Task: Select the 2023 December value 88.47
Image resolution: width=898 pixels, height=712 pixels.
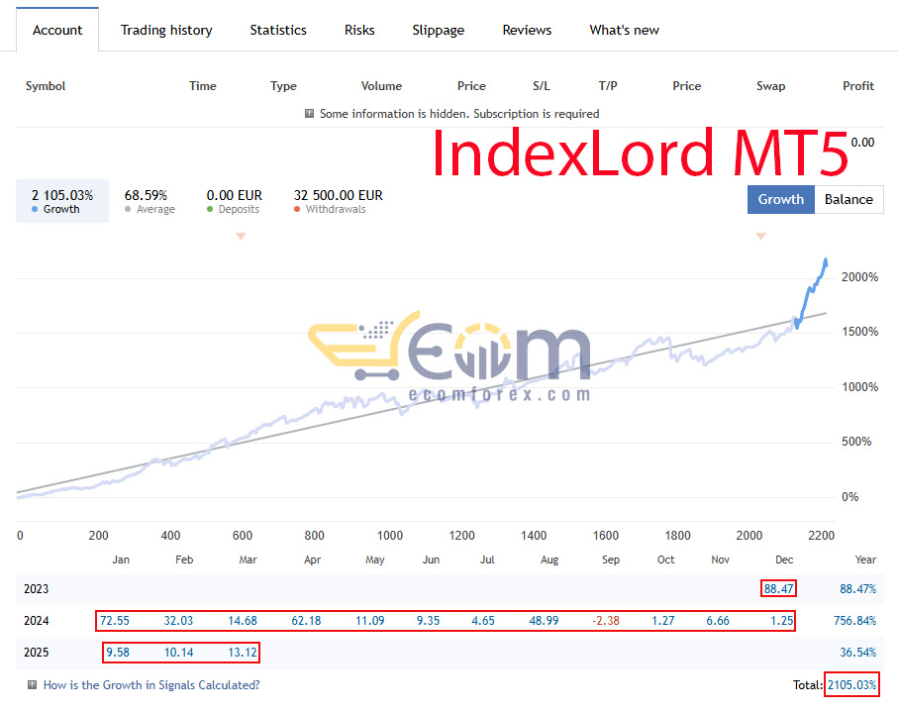Action: [778, 589]
